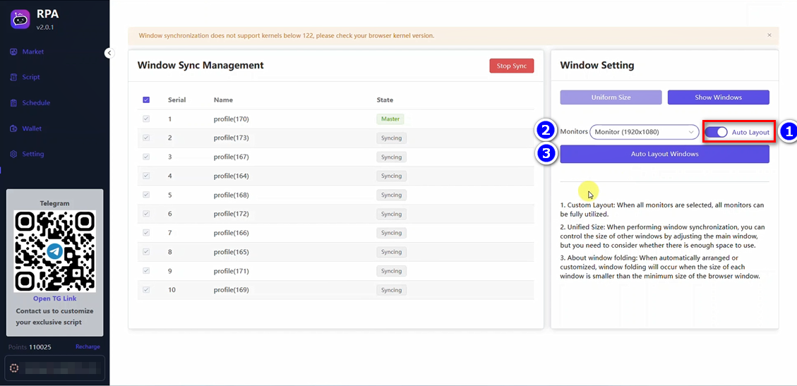Open the Schedule calendar icon

coord(14,103)
